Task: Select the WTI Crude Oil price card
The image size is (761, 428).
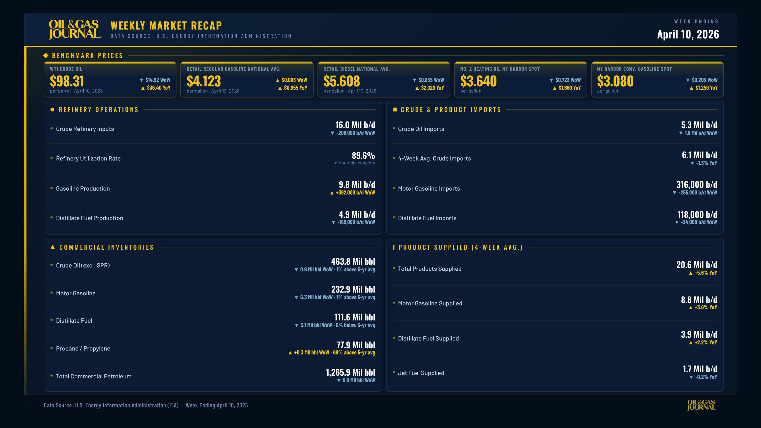Action: tap(110, 79)
